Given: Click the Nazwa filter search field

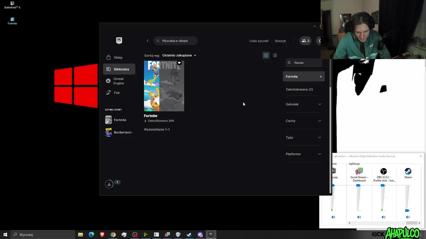Looking at the screenshot, I should coord(304,62).
